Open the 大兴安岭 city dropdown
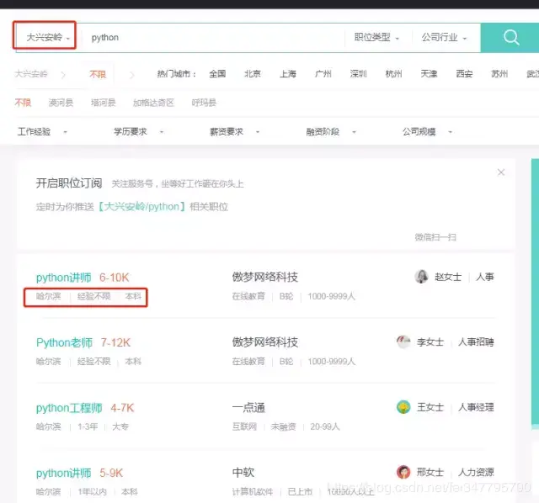The height and width of the screenshot is (503, 539). (48, 37)
